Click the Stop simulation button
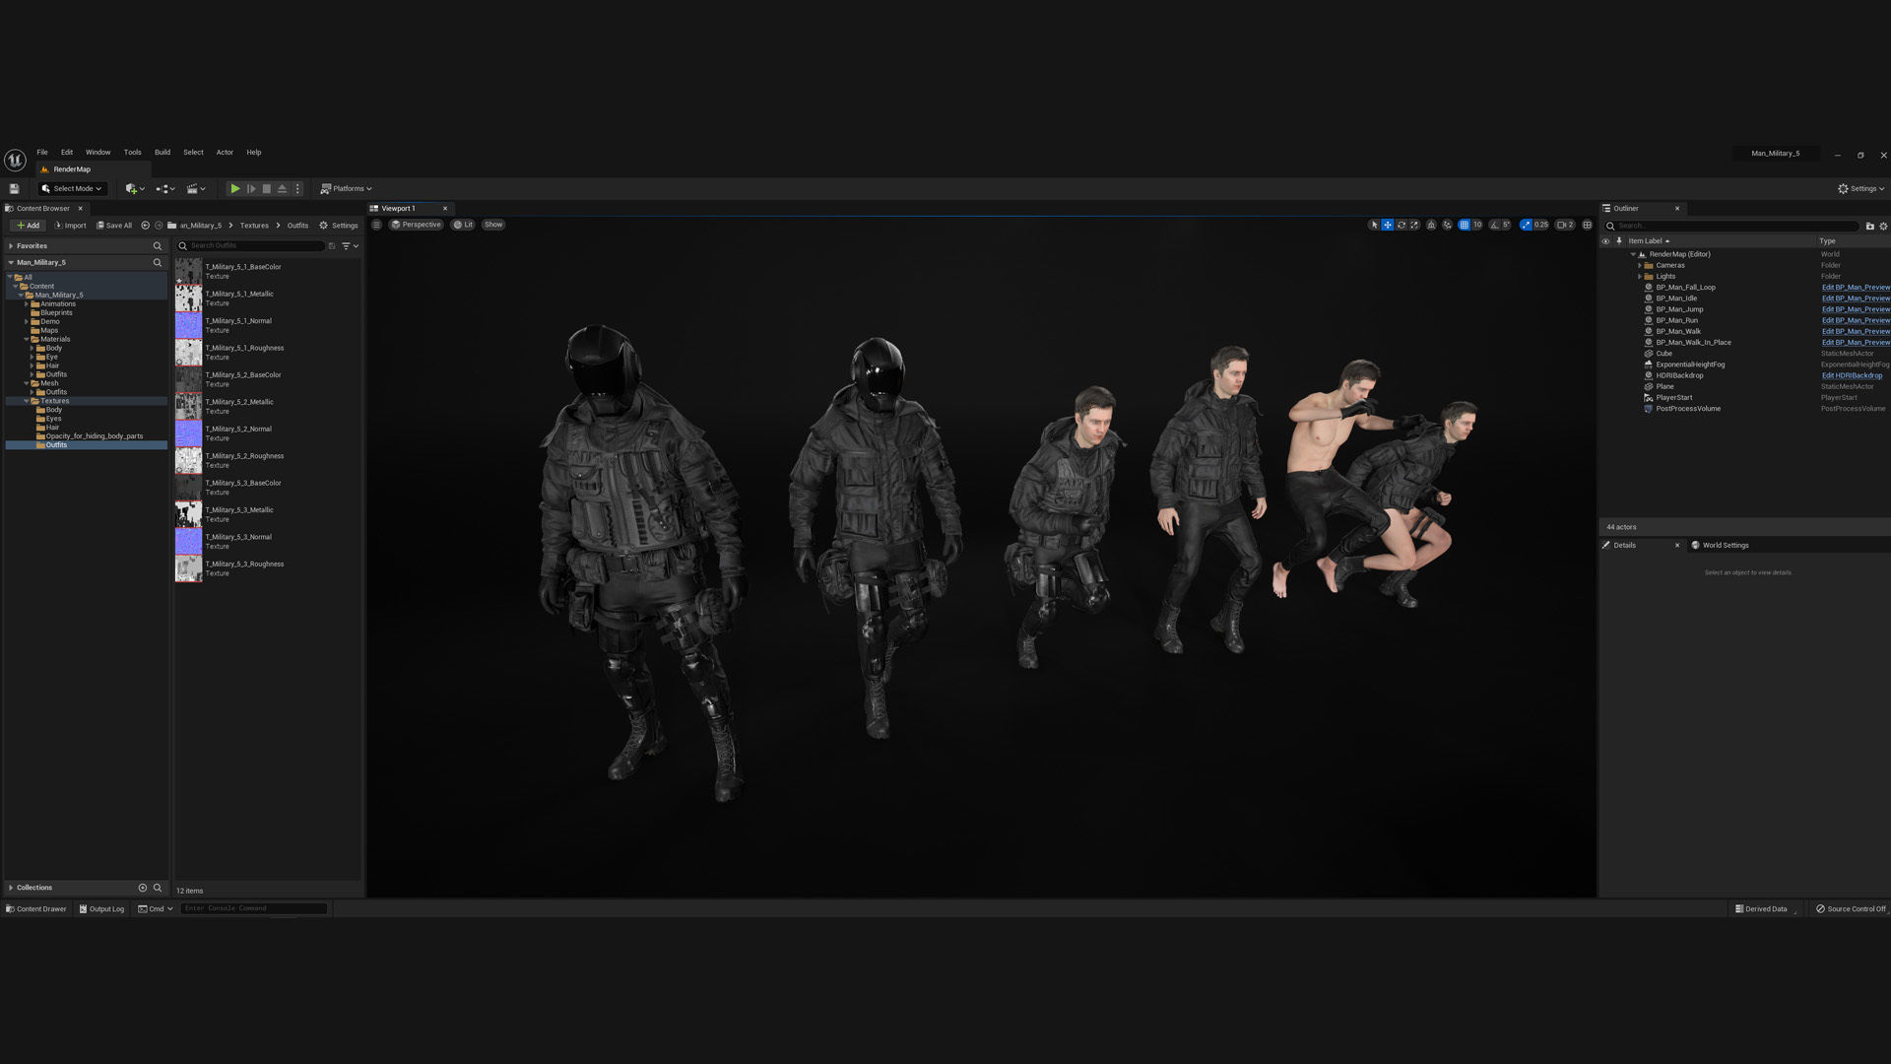 point(266,188)
